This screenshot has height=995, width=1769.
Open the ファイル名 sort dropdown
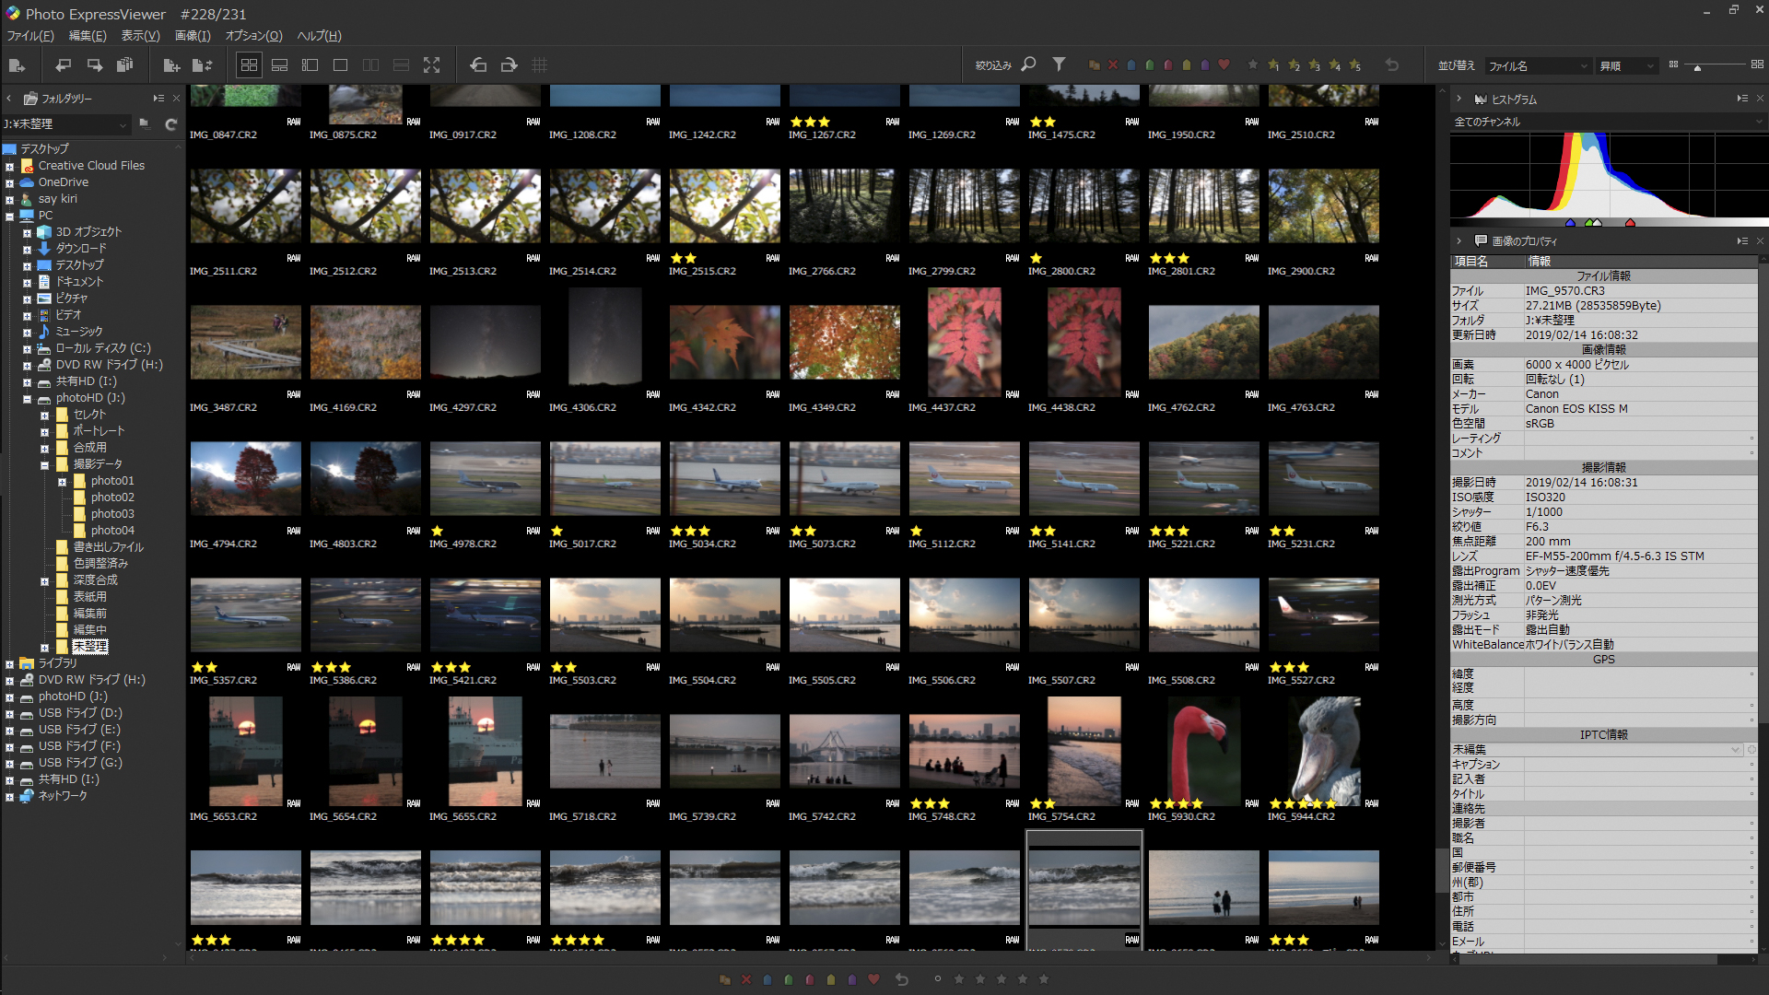point(1538,66)
